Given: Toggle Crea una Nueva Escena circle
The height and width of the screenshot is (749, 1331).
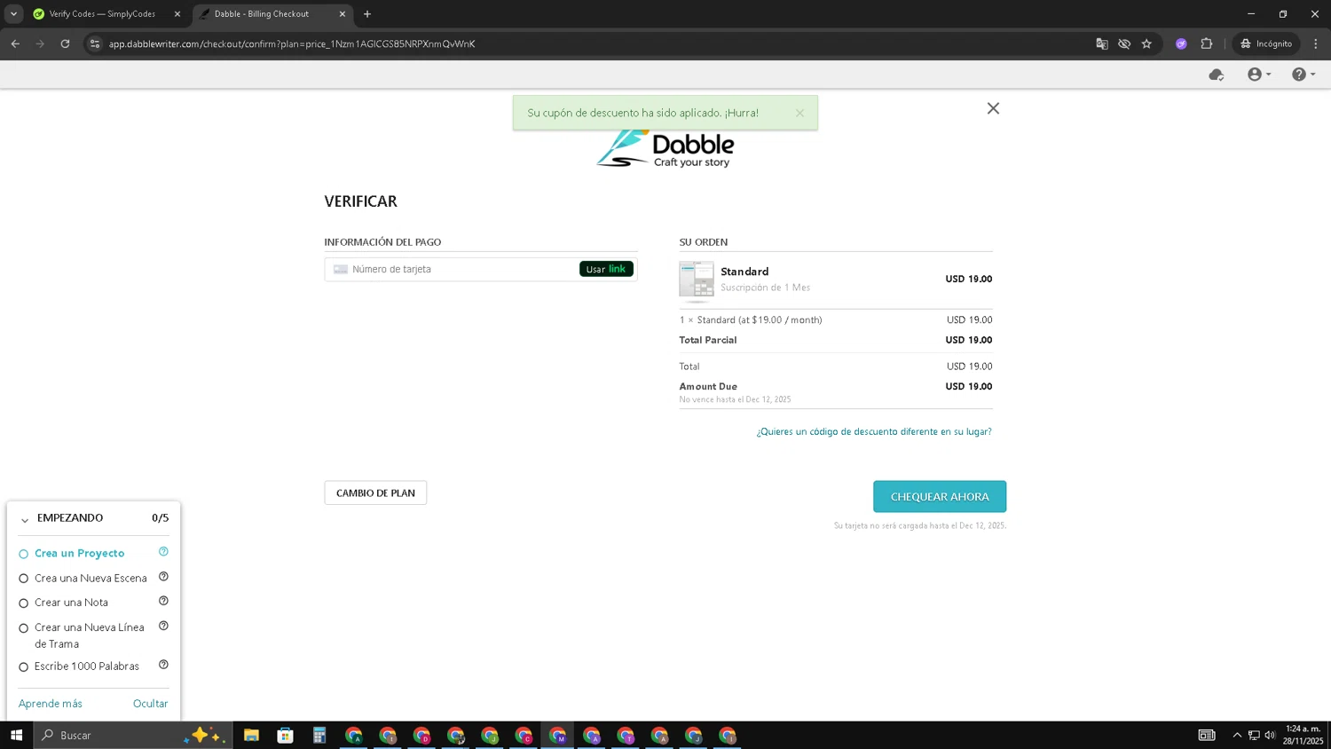Looking at the screenshot, I should (24, 579).
